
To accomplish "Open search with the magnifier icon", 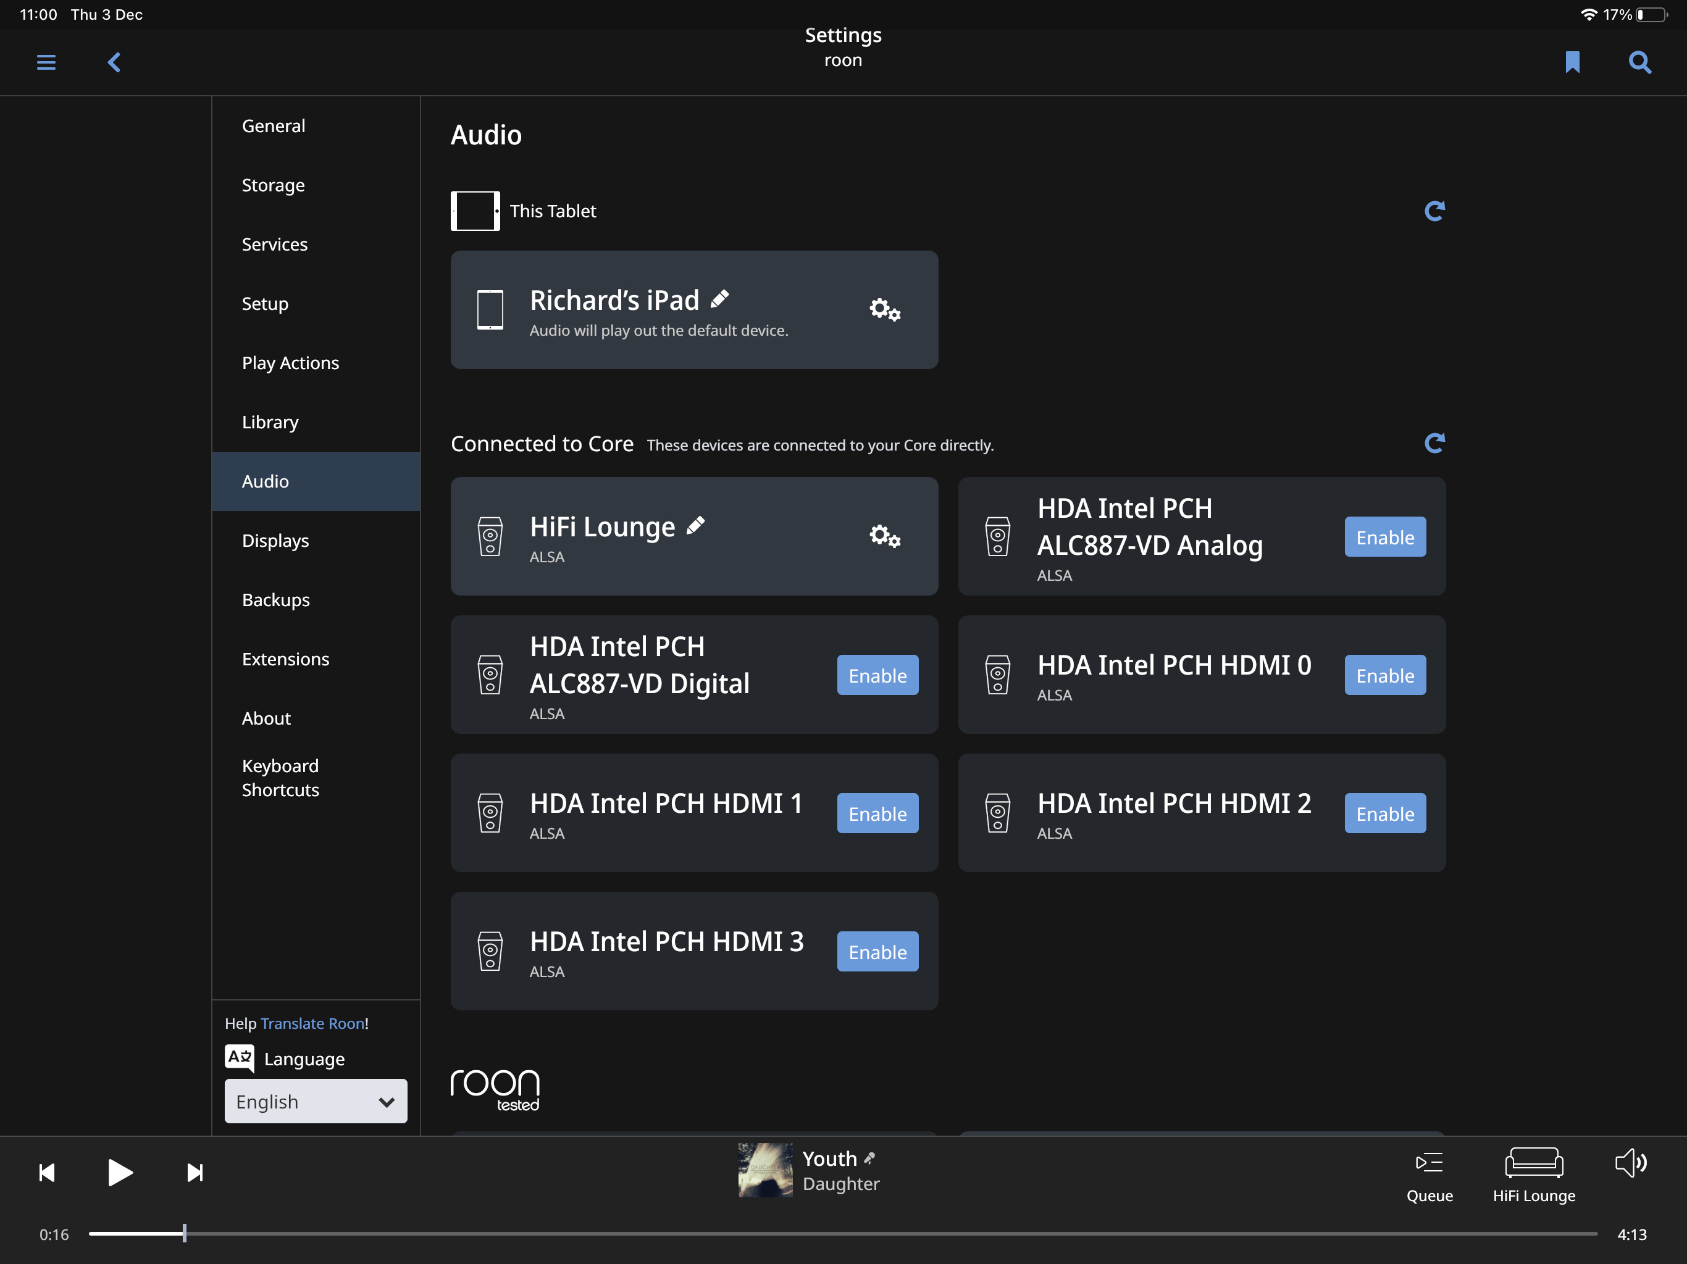I will pos(1639,62).
